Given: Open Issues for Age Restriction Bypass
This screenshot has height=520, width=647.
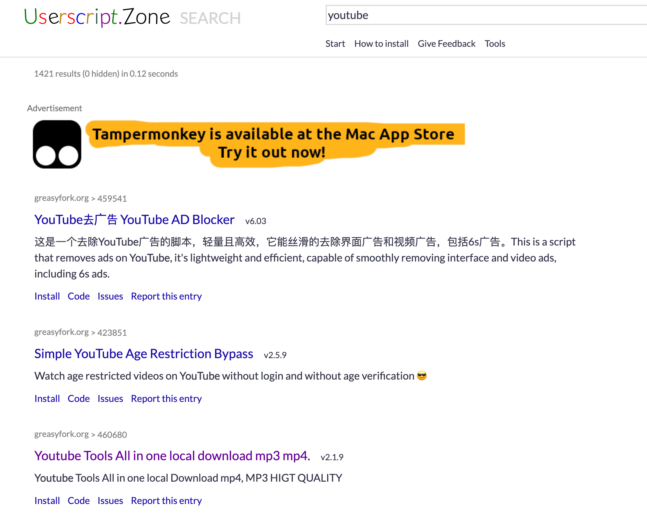Looking at the screenshot, I should tap(110, 399).
